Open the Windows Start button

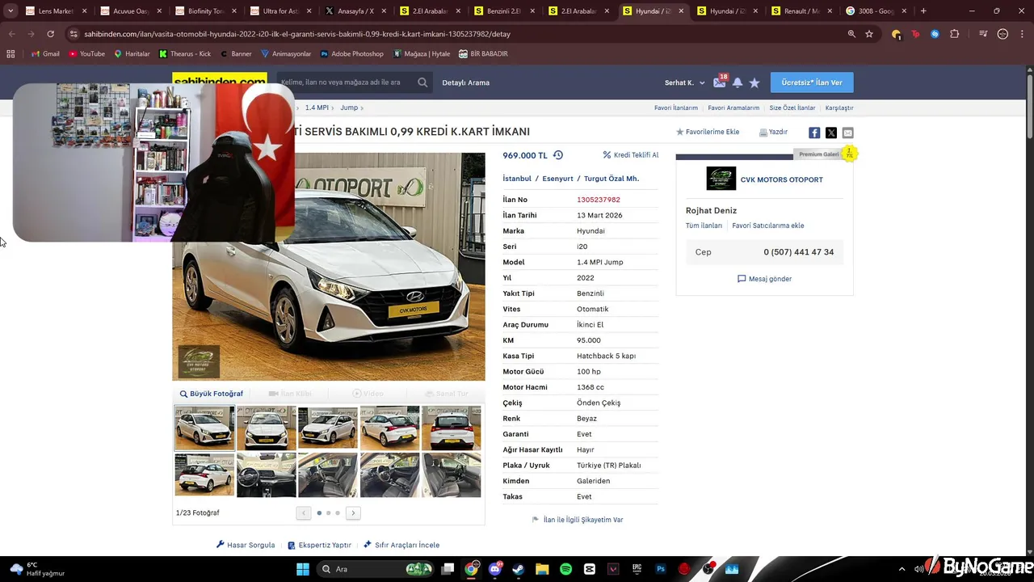pos(303,569)
